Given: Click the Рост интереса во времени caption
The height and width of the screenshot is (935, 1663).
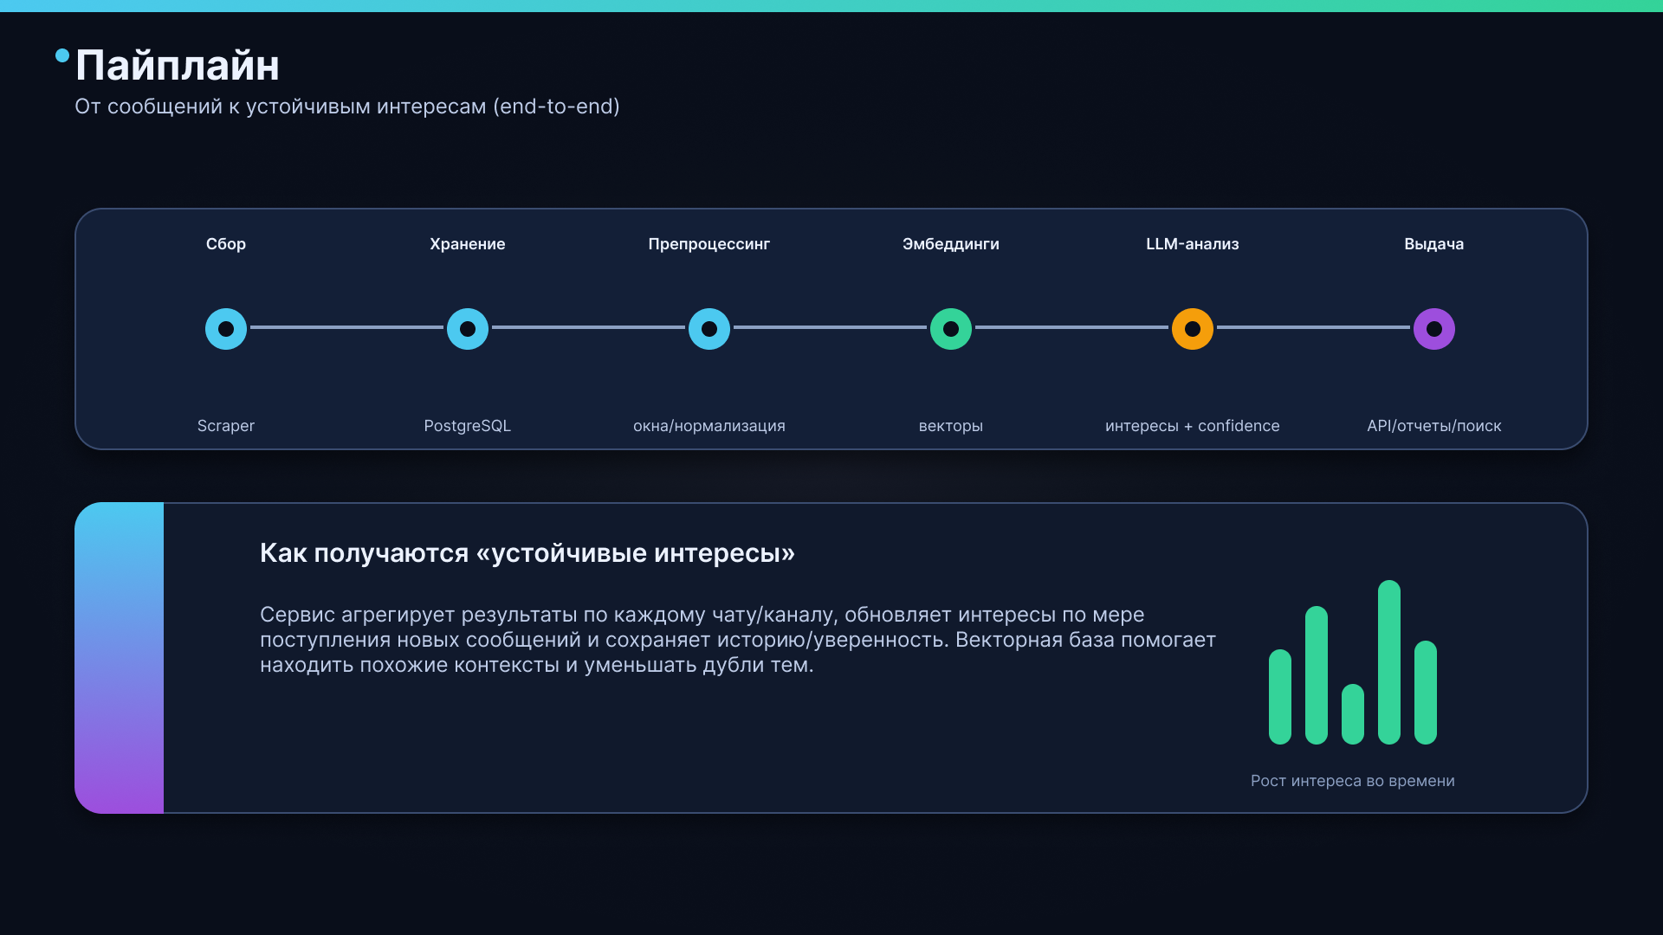Looking at the screenshot, I should tap(1353, 781).
